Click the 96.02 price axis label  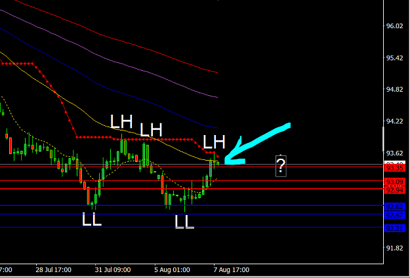pyautogui.click(x=394, y=26)
